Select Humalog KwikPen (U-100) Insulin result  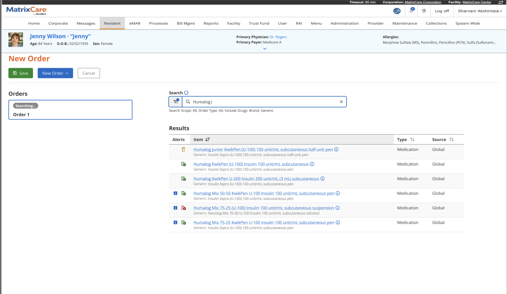click(251, 164)
